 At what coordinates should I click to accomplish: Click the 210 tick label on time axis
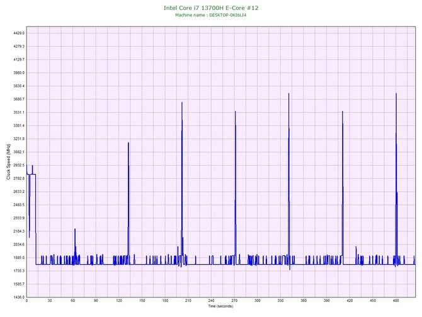[x=188, y=301]
